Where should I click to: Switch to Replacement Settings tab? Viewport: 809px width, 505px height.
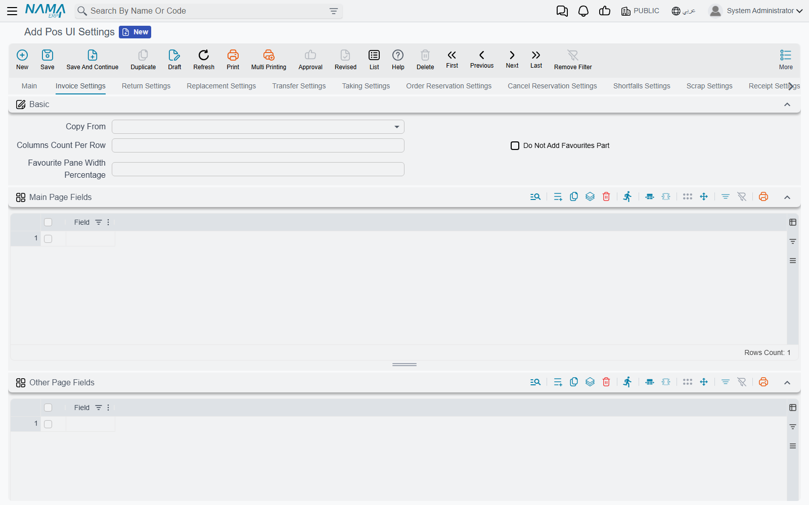(x=221, y=86)
